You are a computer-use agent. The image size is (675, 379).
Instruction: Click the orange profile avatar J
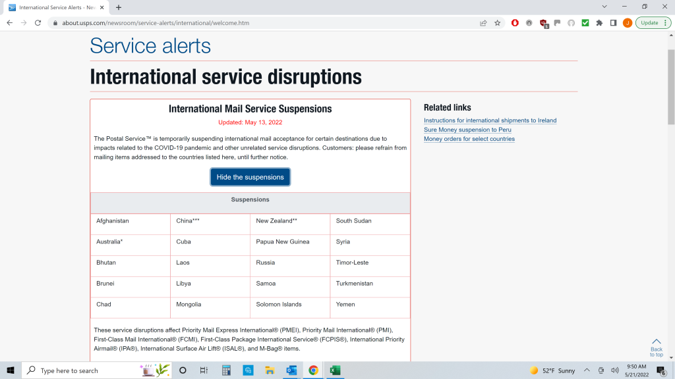627,22
